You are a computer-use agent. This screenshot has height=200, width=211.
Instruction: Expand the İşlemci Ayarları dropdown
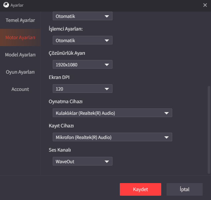click(x=82, y=40)
